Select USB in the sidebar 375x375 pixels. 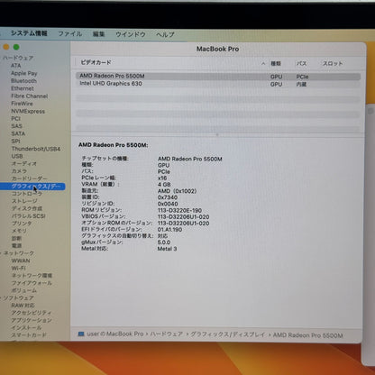tap(17, 156)
